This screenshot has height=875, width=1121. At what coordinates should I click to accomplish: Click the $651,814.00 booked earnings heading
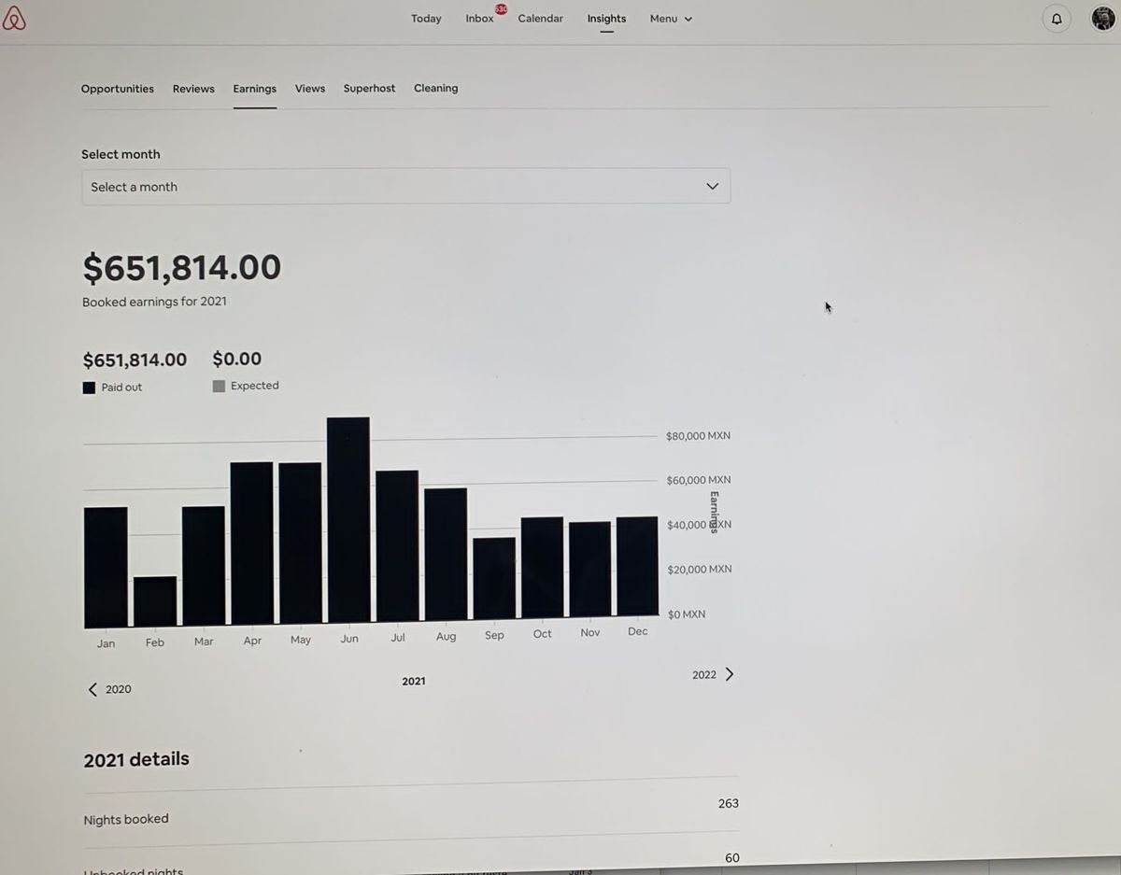click(x=182, y=268)
